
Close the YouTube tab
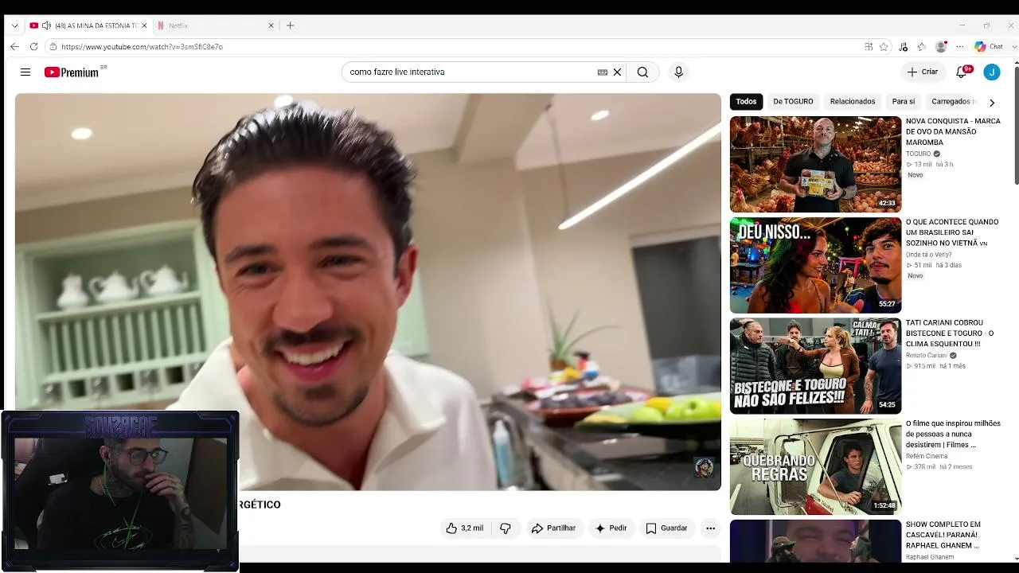click(x=144, y=25)
